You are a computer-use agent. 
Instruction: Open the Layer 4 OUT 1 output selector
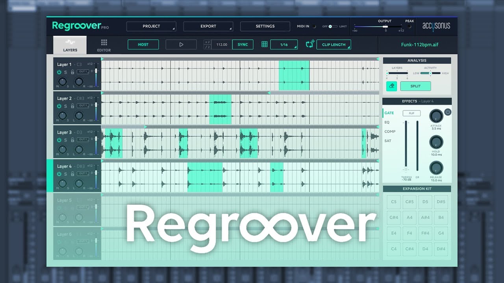point(83,173)
